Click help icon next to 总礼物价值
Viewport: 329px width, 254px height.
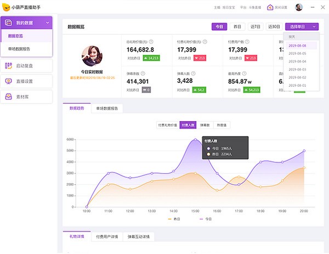pyautogui.click(x=151, y=42)
